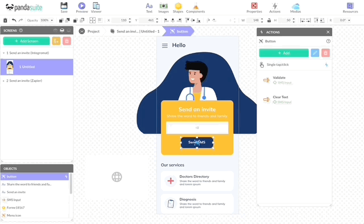
Task: Align object horizontally centered
Action: [x=172, y=20]
